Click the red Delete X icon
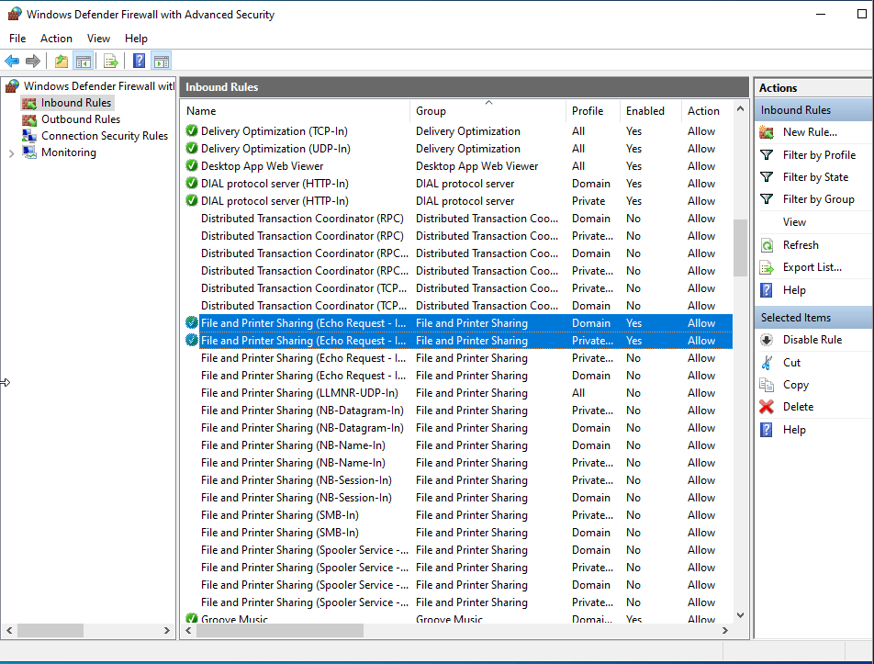Viewport: 874px width, 664px height. tap(767, 407)
